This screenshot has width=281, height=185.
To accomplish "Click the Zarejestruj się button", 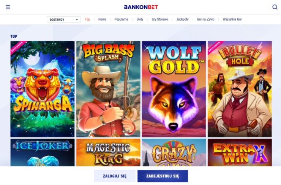I will pyautogui.click(x=163, y=176).
